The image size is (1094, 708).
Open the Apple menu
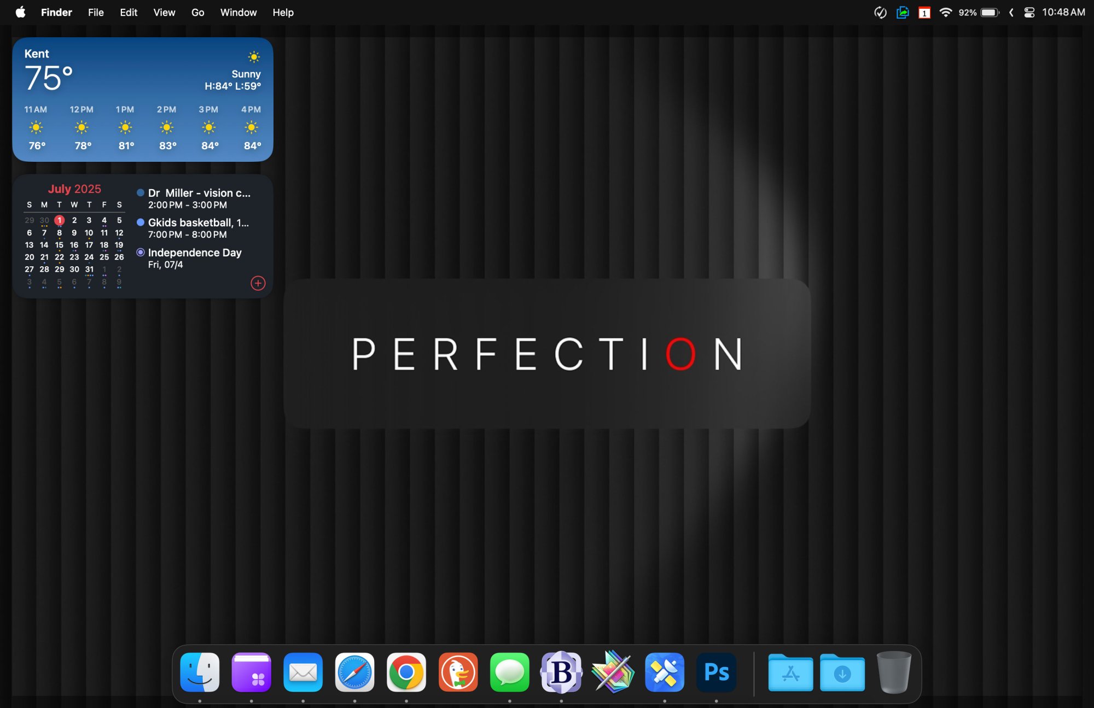point(20,13)
